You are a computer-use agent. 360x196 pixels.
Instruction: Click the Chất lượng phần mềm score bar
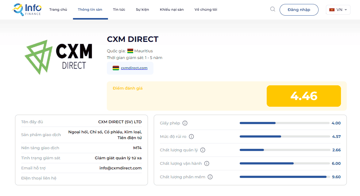285,177
